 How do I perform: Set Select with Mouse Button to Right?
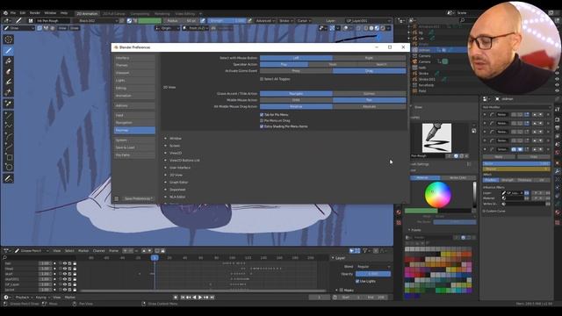click(x=369, y=58)
